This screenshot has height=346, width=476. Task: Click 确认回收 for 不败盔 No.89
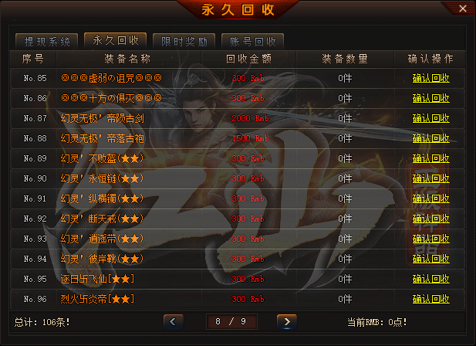click(430, 158)
